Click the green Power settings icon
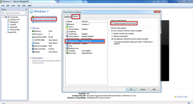193x104 pixels. point(67,27)
